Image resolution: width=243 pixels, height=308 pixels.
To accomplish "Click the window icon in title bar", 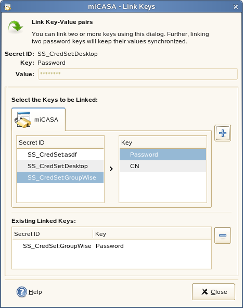I will pos(7,7).
